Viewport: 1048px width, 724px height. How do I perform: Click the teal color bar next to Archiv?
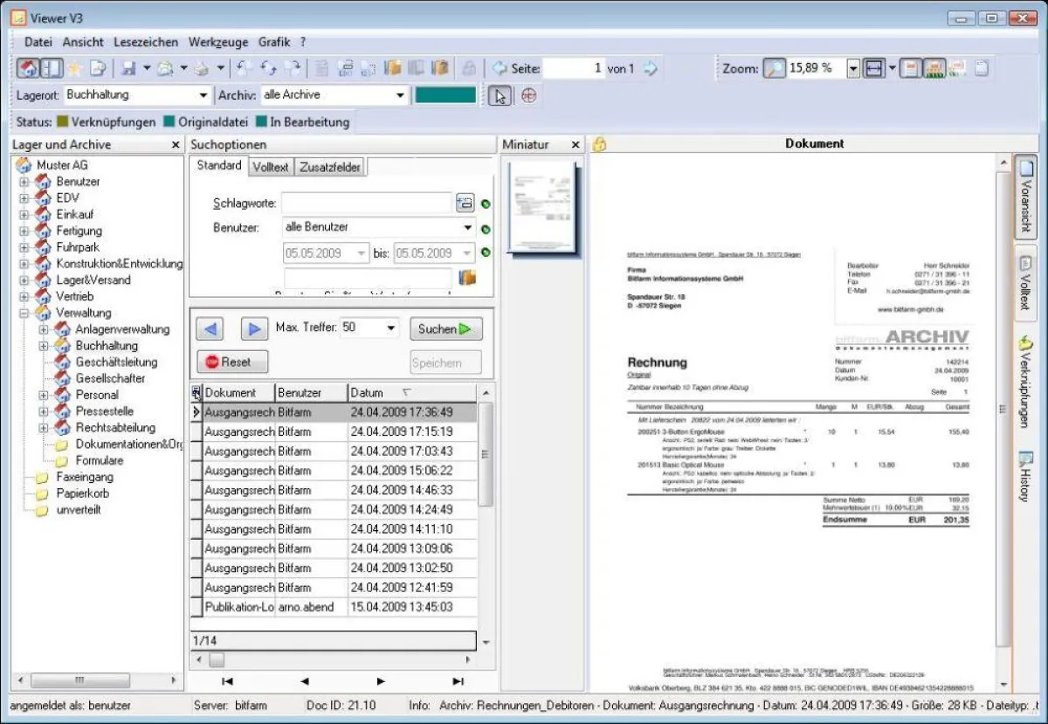[445, 94]
